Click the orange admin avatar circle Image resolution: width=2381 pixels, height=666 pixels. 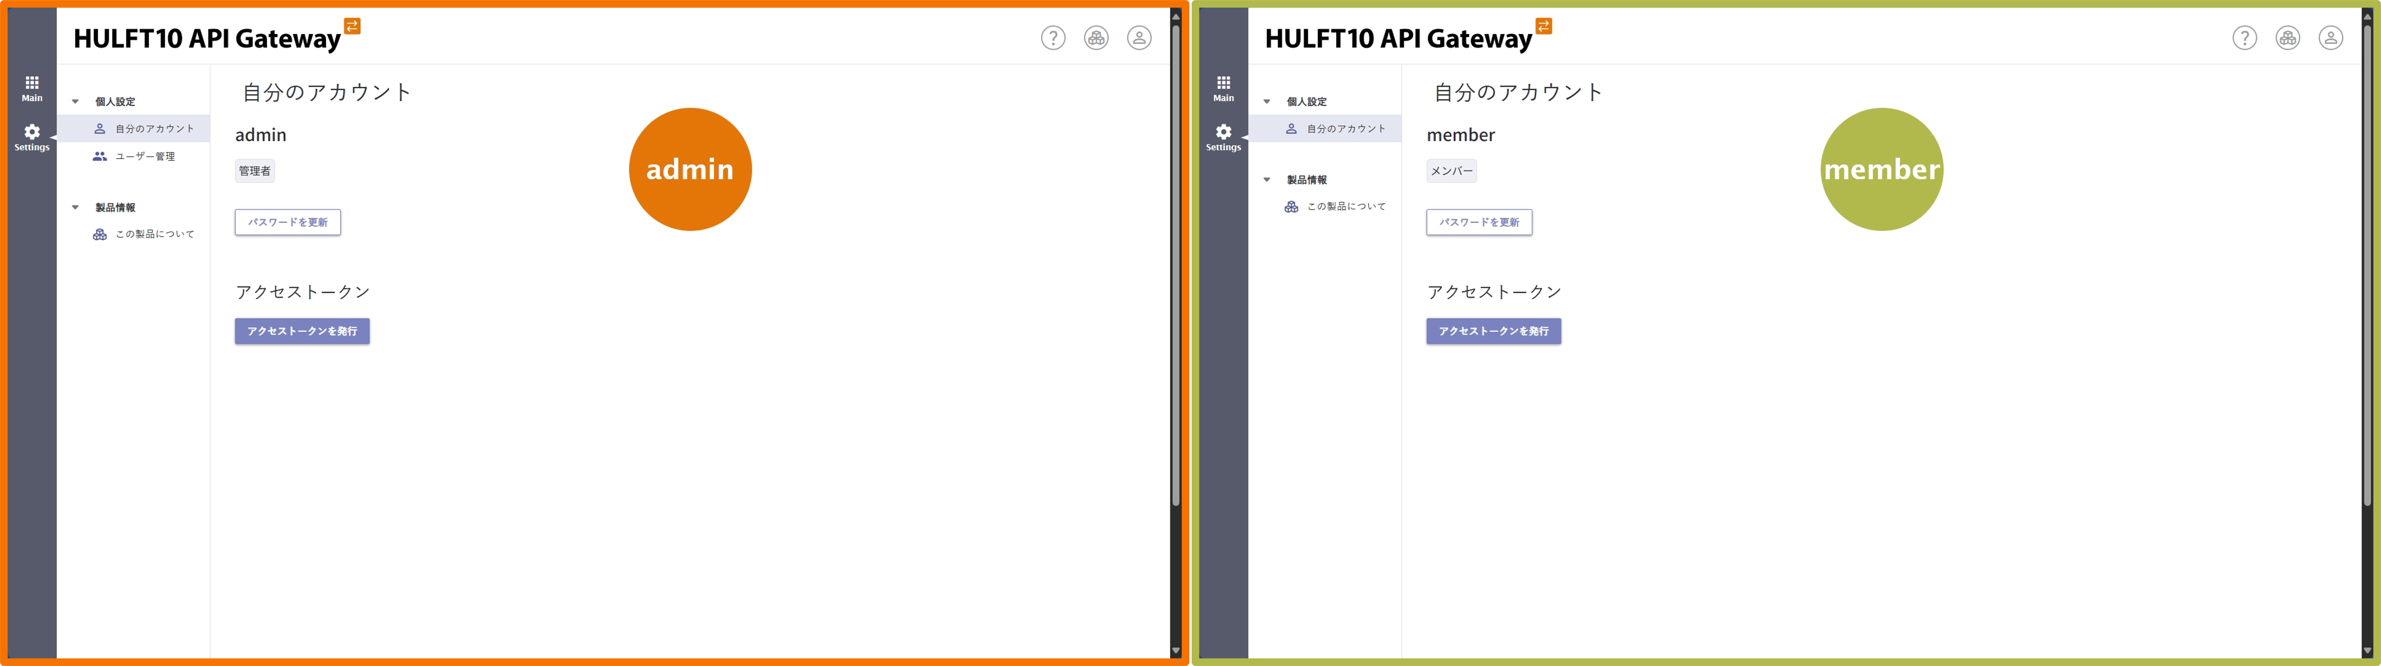689,169
